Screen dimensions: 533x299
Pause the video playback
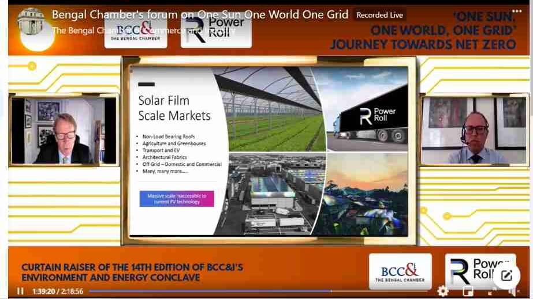click(x=20, y=291)
